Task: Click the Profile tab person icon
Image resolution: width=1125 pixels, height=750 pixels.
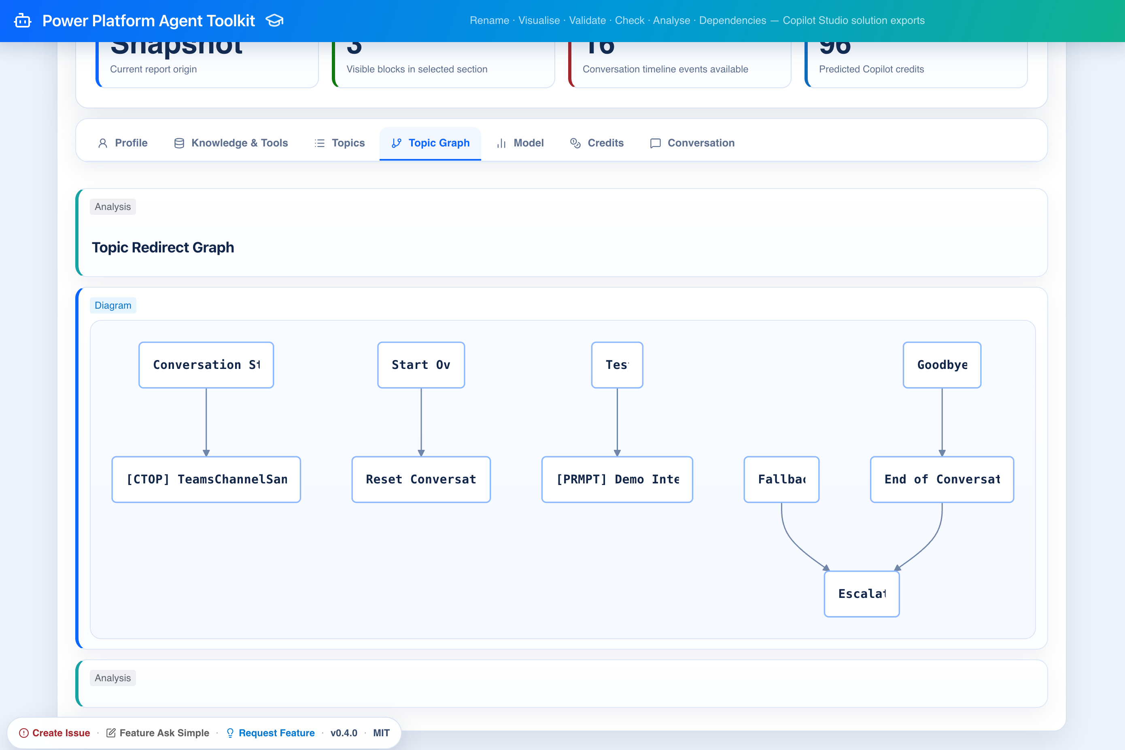Action: click(102, 143)
